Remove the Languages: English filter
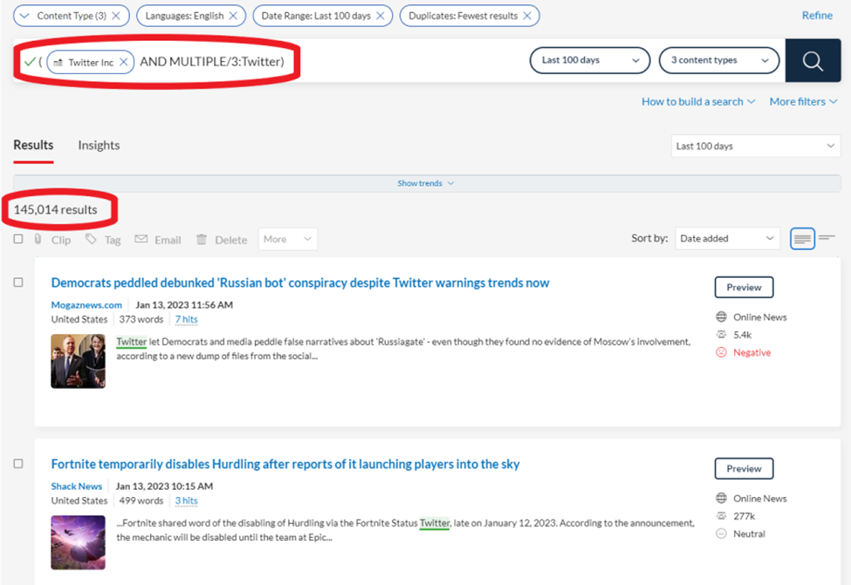The height and width of the screenshot is (585, 851). [233, 16]
